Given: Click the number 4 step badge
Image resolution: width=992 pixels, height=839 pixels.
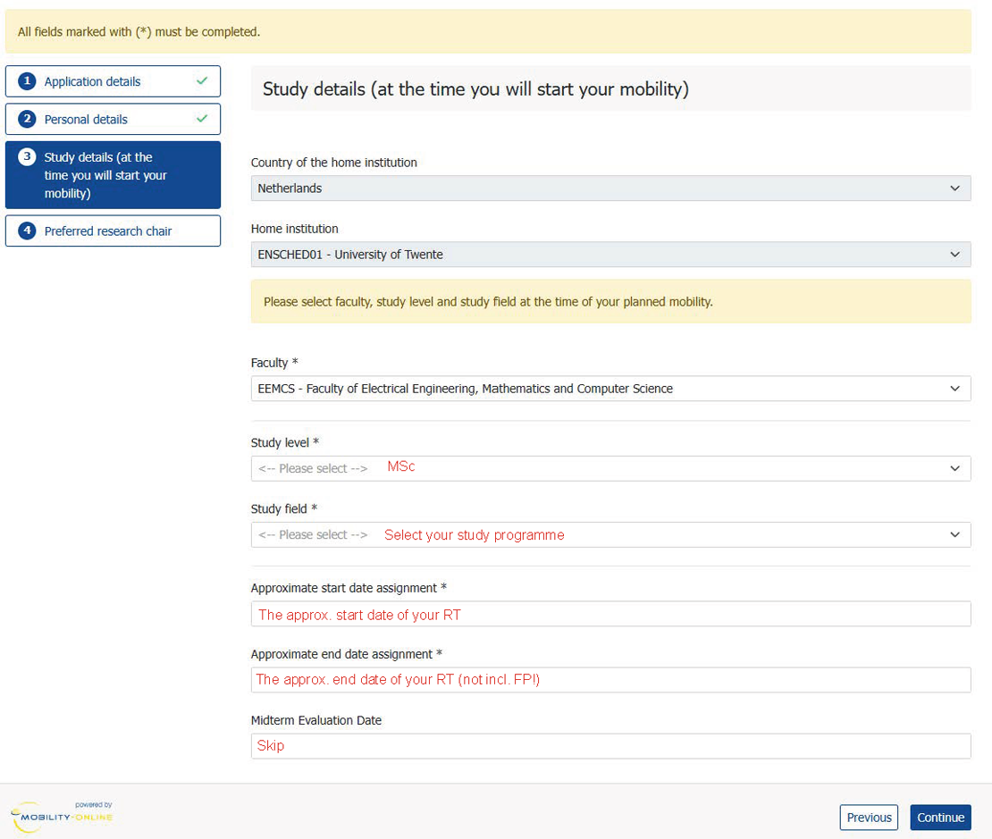Looking at the screenshot, I should 27,231.
